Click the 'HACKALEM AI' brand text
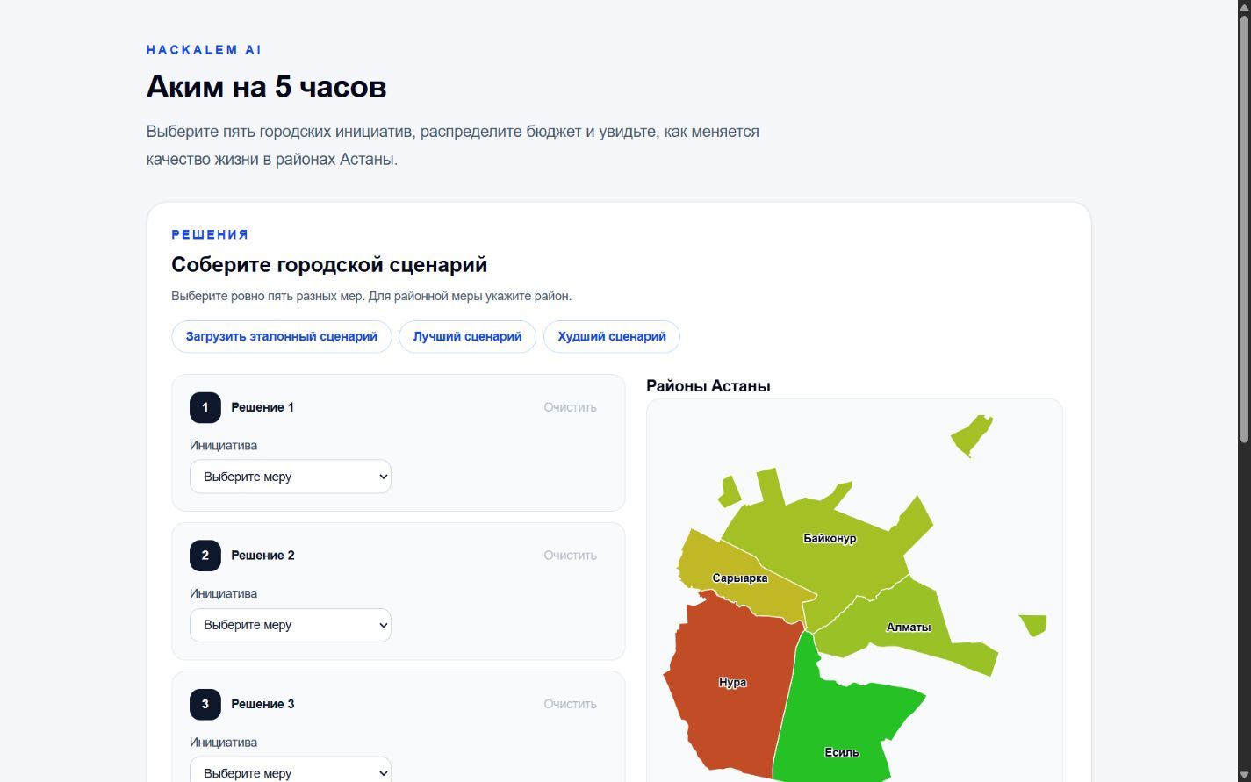This screenshot has height=782, width=1251. 204,50
